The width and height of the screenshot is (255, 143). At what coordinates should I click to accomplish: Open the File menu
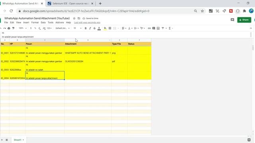coord(6,23)
